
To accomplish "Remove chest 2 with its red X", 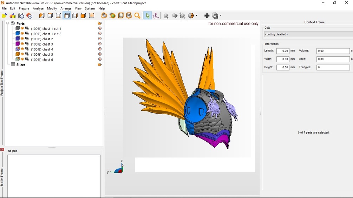I will pyautogui.click(x=100, y=39).
